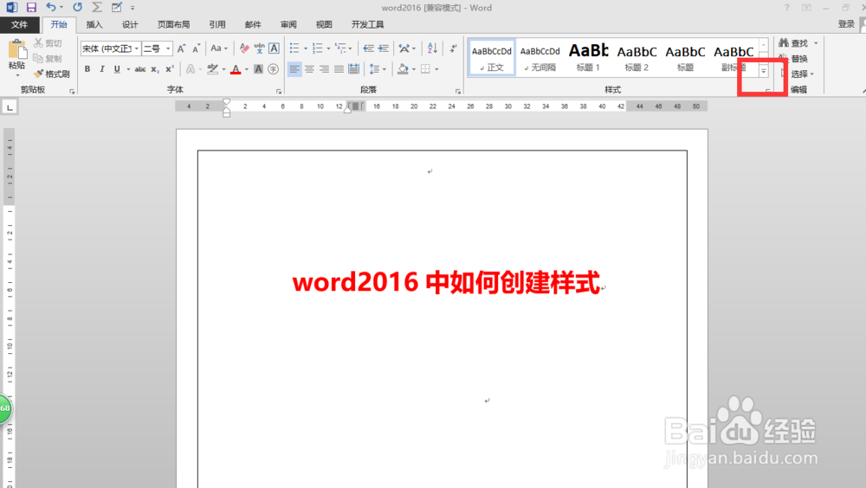Click the Copy (复制) button
Image resolution: width=866 pixels, height=488 pixels.
(48, 59)
